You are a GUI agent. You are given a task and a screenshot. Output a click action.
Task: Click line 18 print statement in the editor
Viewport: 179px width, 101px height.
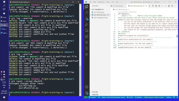coord(135,47)
